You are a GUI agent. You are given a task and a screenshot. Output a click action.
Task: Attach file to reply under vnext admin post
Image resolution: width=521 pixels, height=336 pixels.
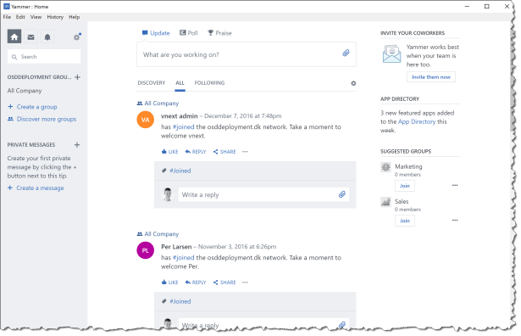(342, 194)
